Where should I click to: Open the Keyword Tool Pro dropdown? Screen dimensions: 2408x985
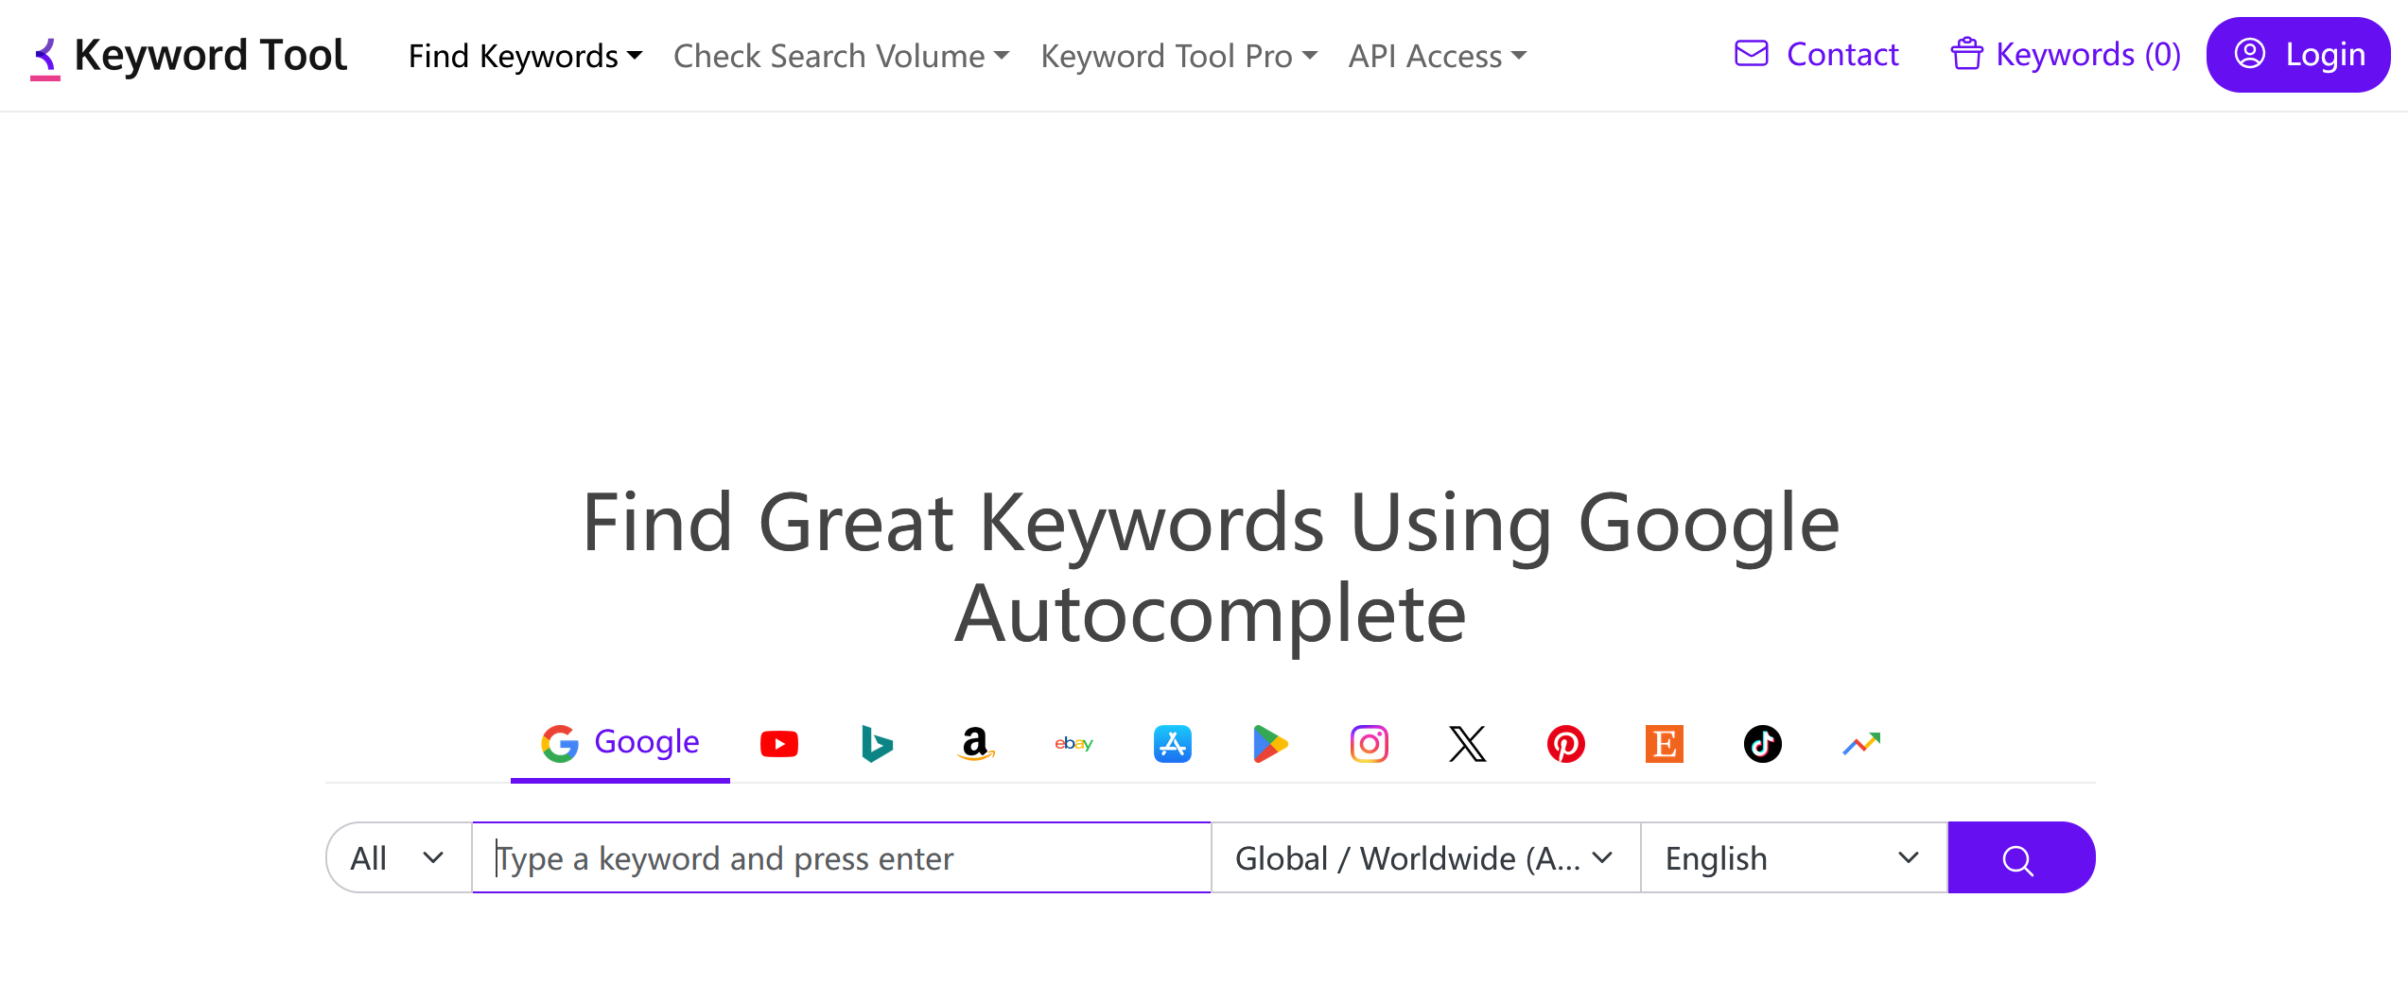pos(1178,56)
